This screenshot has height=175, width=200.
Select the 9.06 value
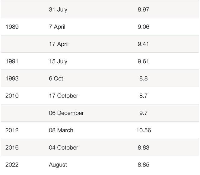pyautogui.click(x=143, y=27)
